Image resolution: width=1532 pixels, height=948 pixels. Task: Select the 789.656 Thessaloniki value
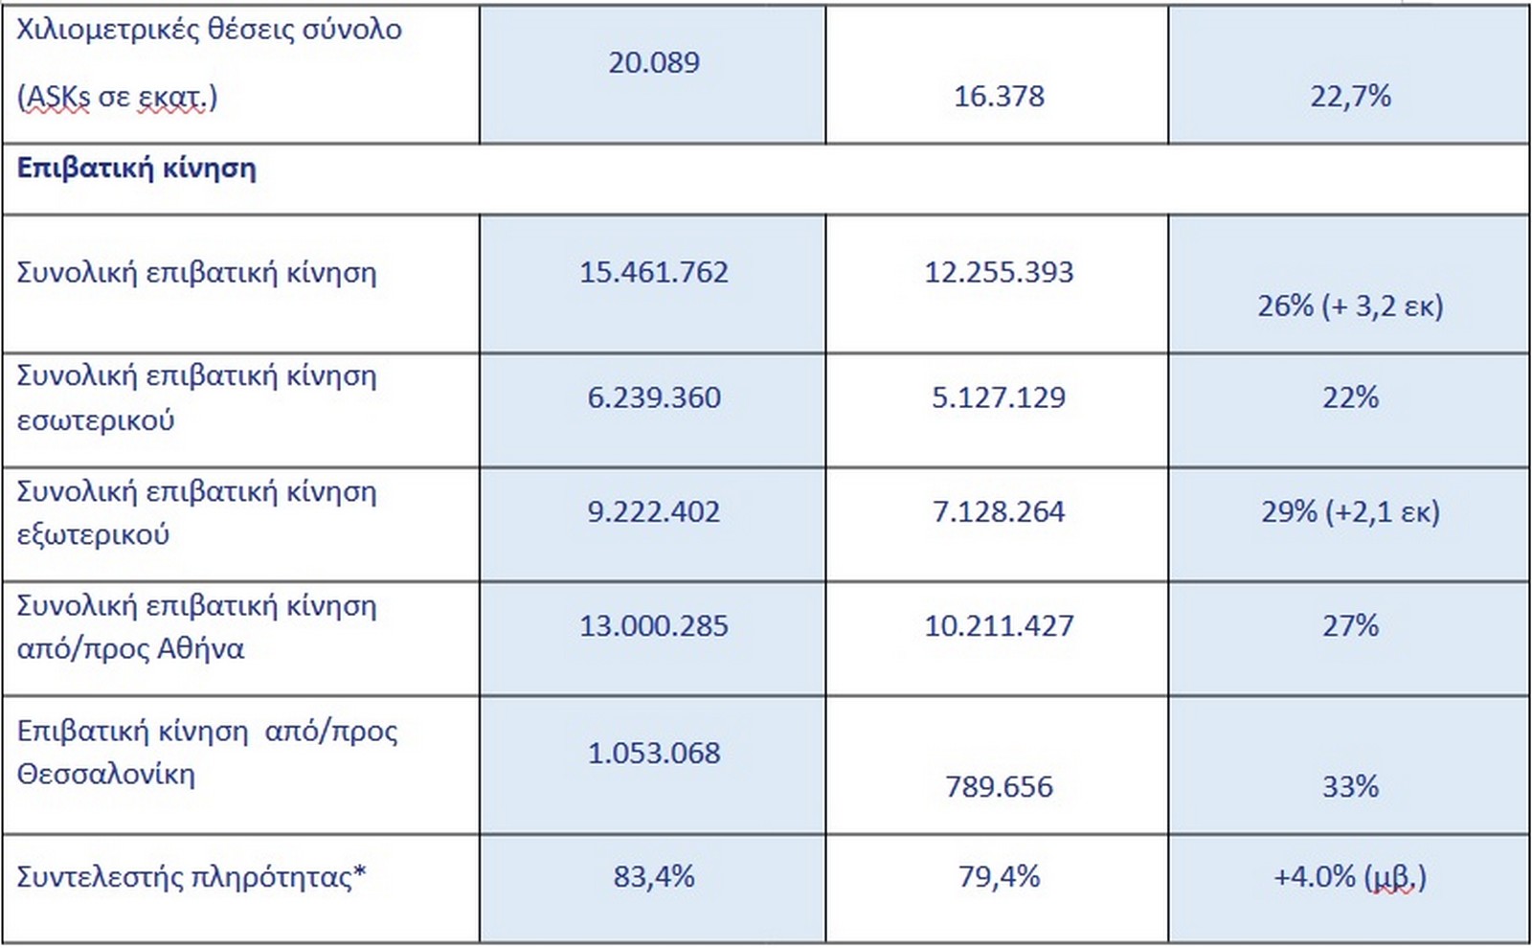[x=999, y=787]
